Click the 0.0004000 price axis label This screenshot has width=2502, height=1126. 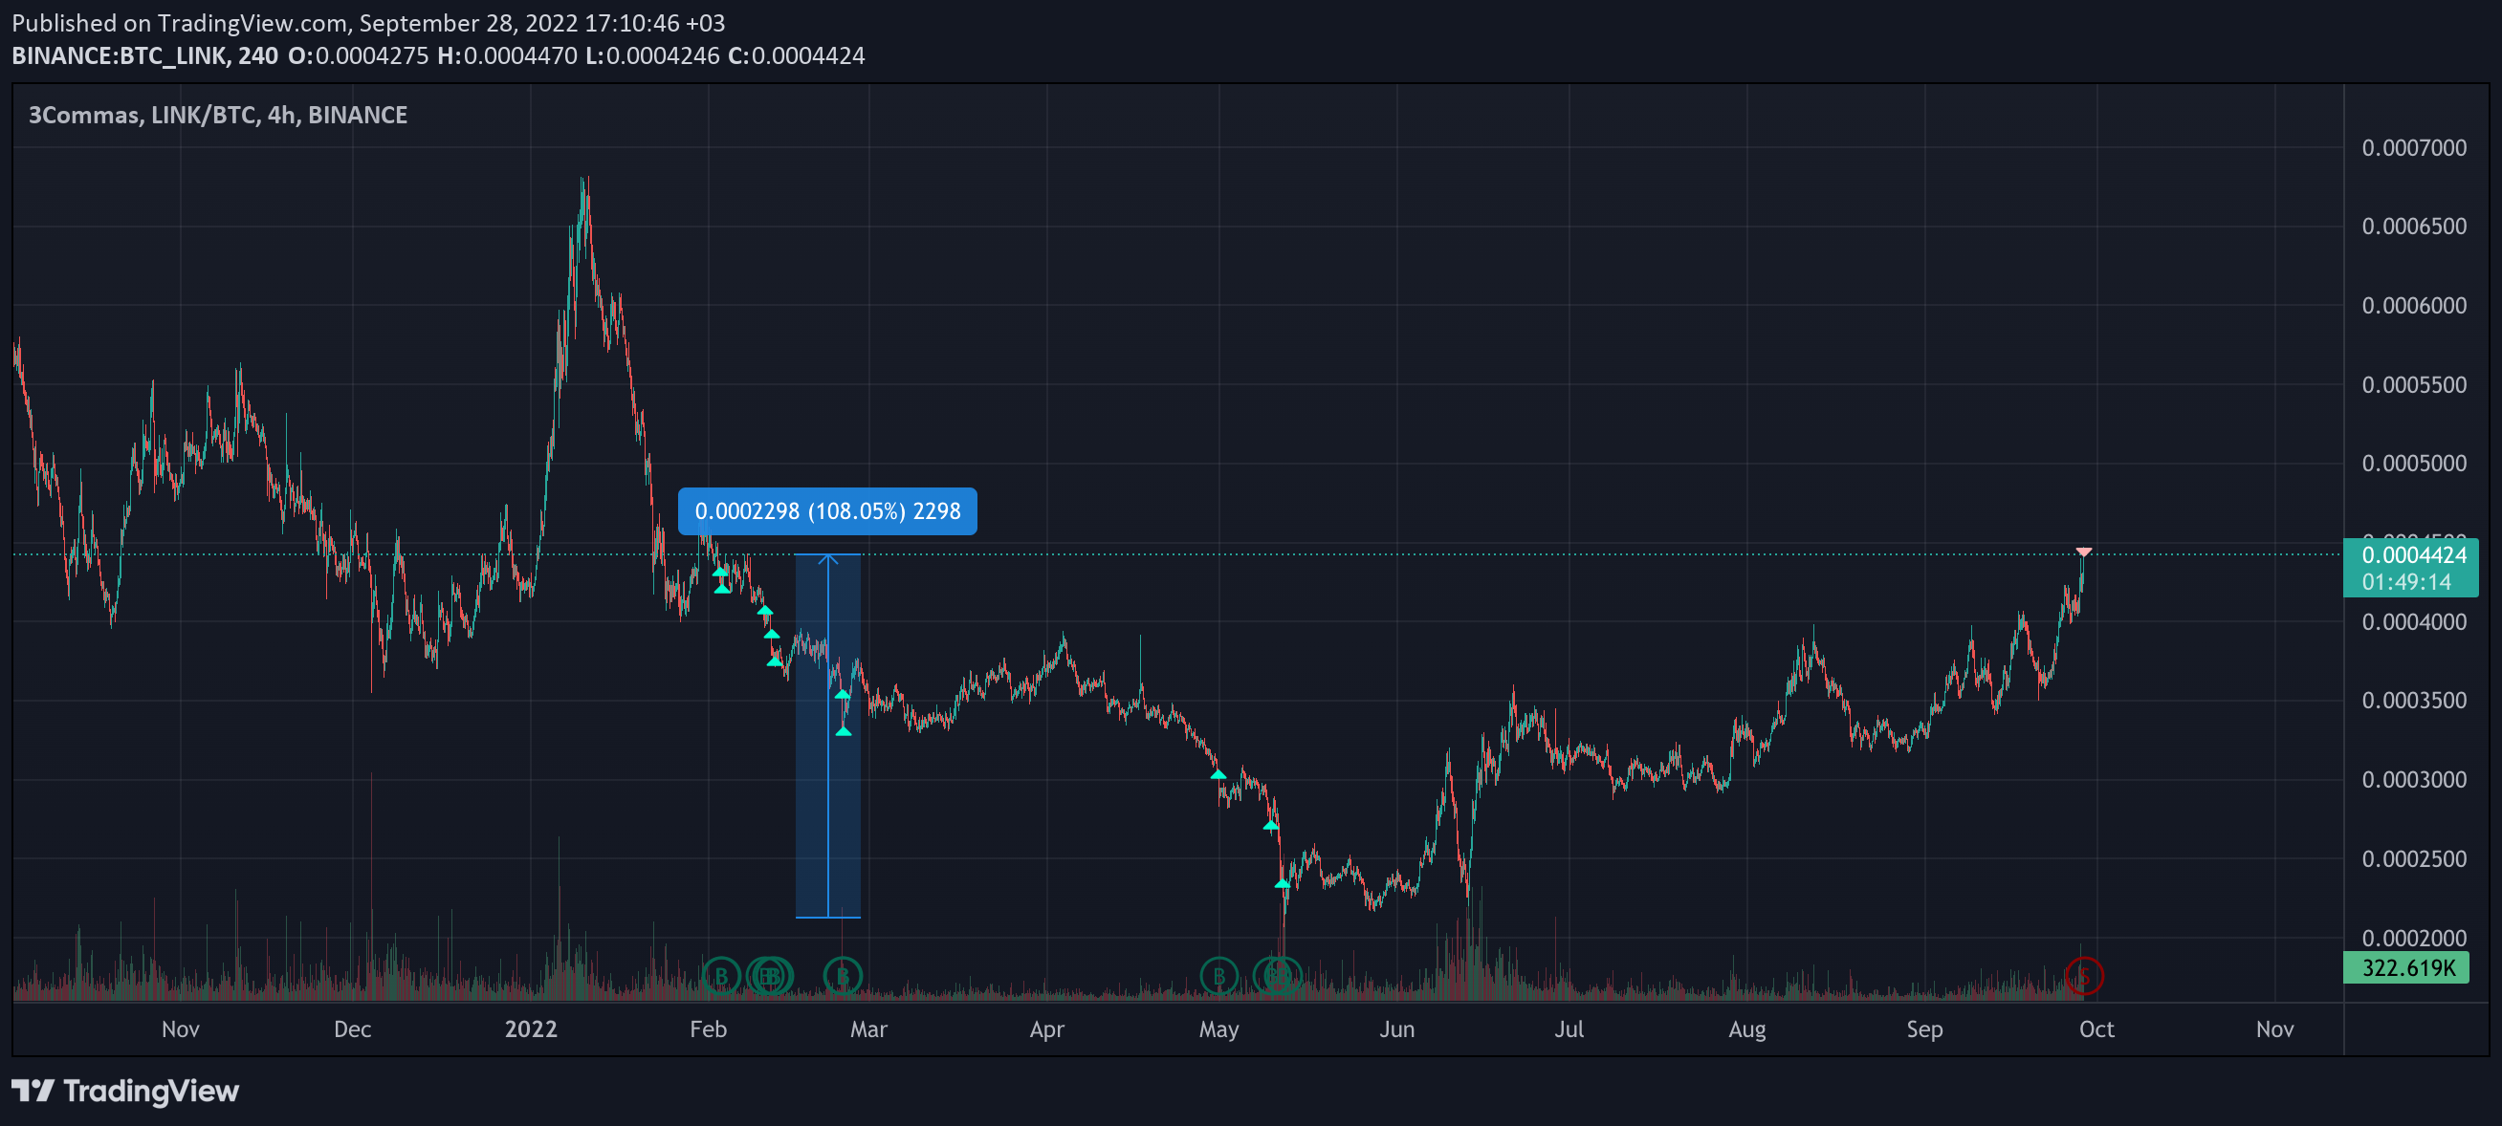click(x=2414, y=622)
